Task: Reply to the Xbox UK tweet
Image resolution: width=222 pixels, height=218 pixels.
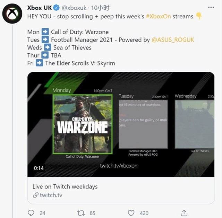Action: [x=31, y=213]
